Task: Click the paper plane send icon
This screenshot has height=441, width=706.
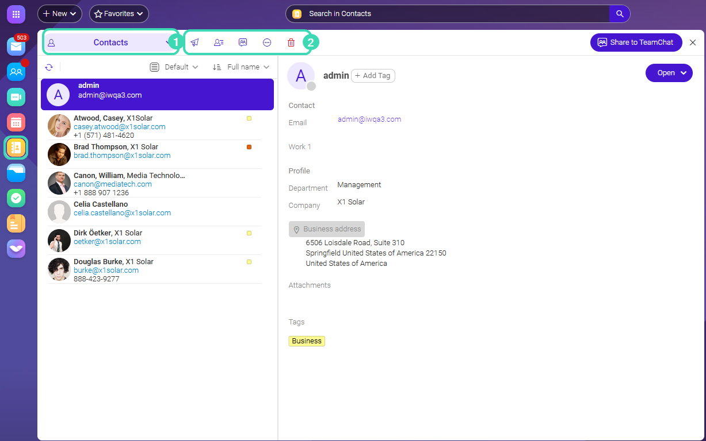Action: point(194,42)
